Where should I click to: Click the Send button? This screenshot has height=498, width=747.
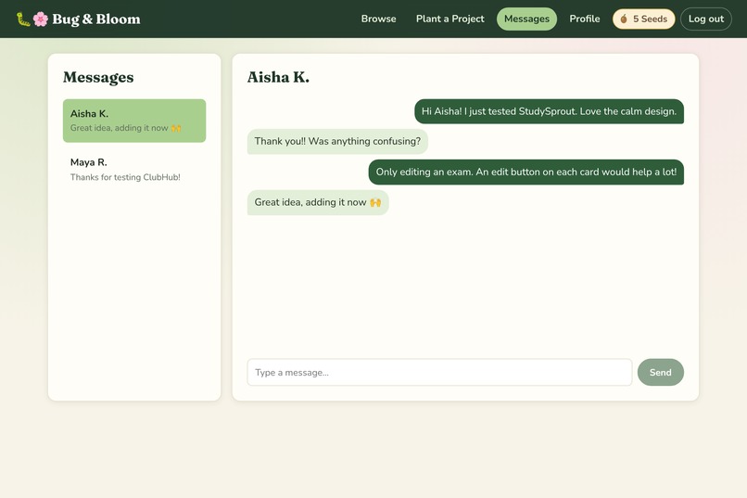coord(660,372)
